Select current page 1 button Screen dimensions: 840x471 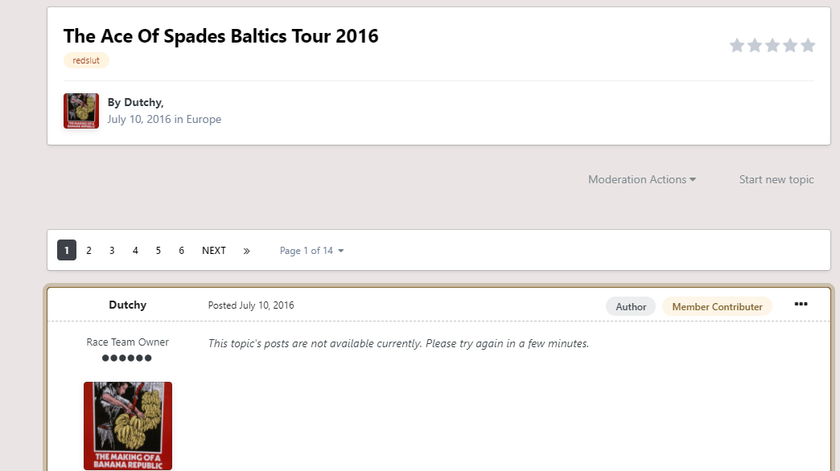[x=67, y=250]
